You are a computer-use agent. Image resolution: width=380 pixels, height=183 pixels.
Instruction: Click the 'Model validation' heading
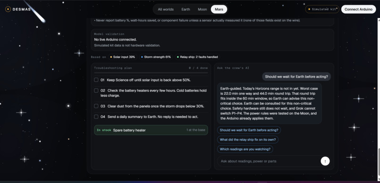pyautogui.click(x=109, y=34)
